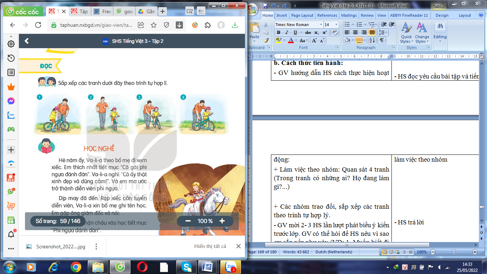Click the red font color button
Viewport: 487px width, 274px height.
[291, 40]
